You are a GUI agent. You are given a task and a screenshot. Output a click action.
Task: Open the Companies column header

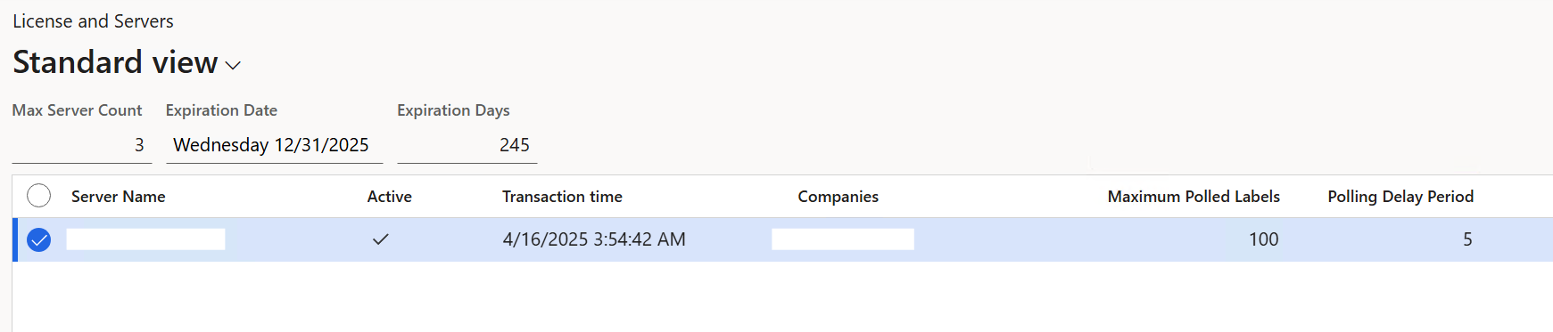click(x=838, y=197)
